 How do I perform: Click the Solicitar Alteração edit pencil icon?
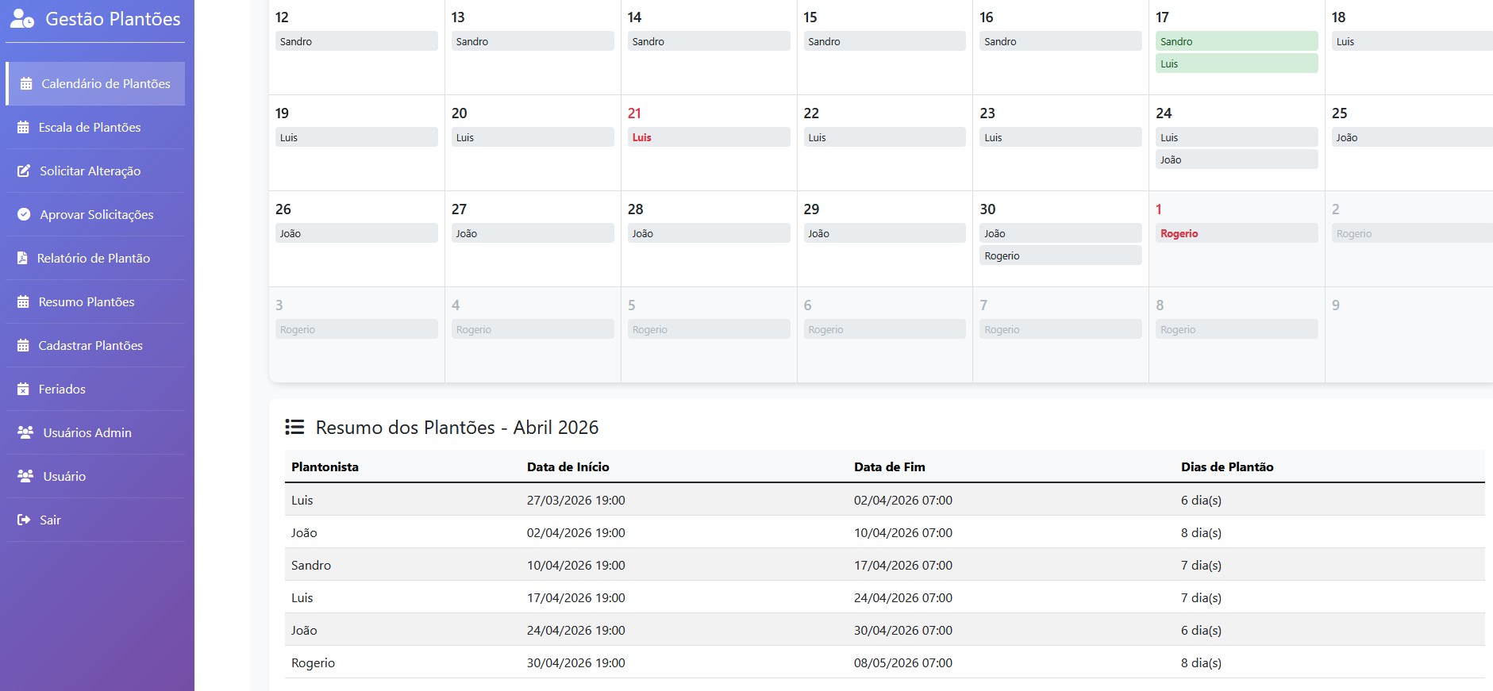pyautogui.click(x=24, y=171)
